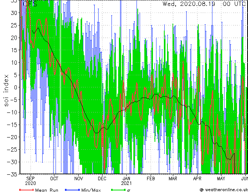The width and height of the screenshot is (248, 192).
Task: Click the '00 UTC' time label
Action: (234, 4)
